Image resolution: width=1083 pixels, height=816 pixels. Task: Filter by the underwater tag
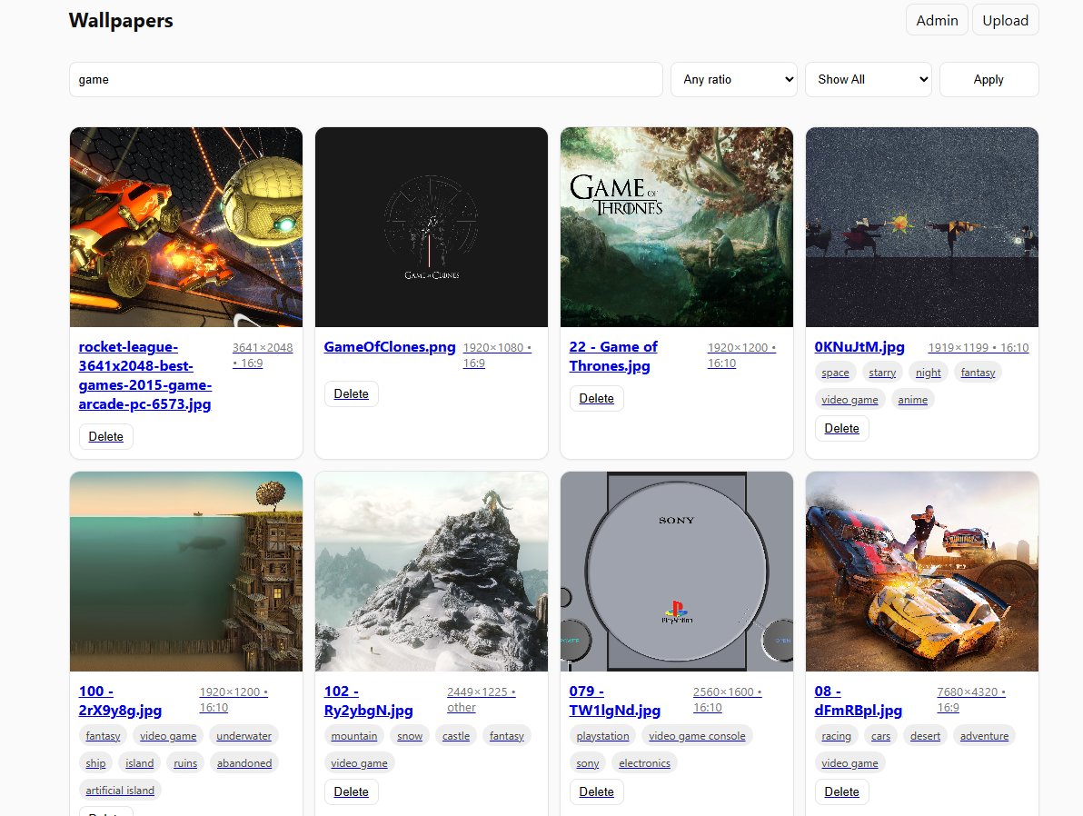coord(243,735)
